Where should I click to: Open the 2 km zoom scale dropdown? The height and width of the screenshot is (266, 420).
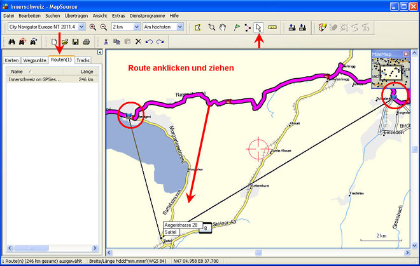coord(137,27)
